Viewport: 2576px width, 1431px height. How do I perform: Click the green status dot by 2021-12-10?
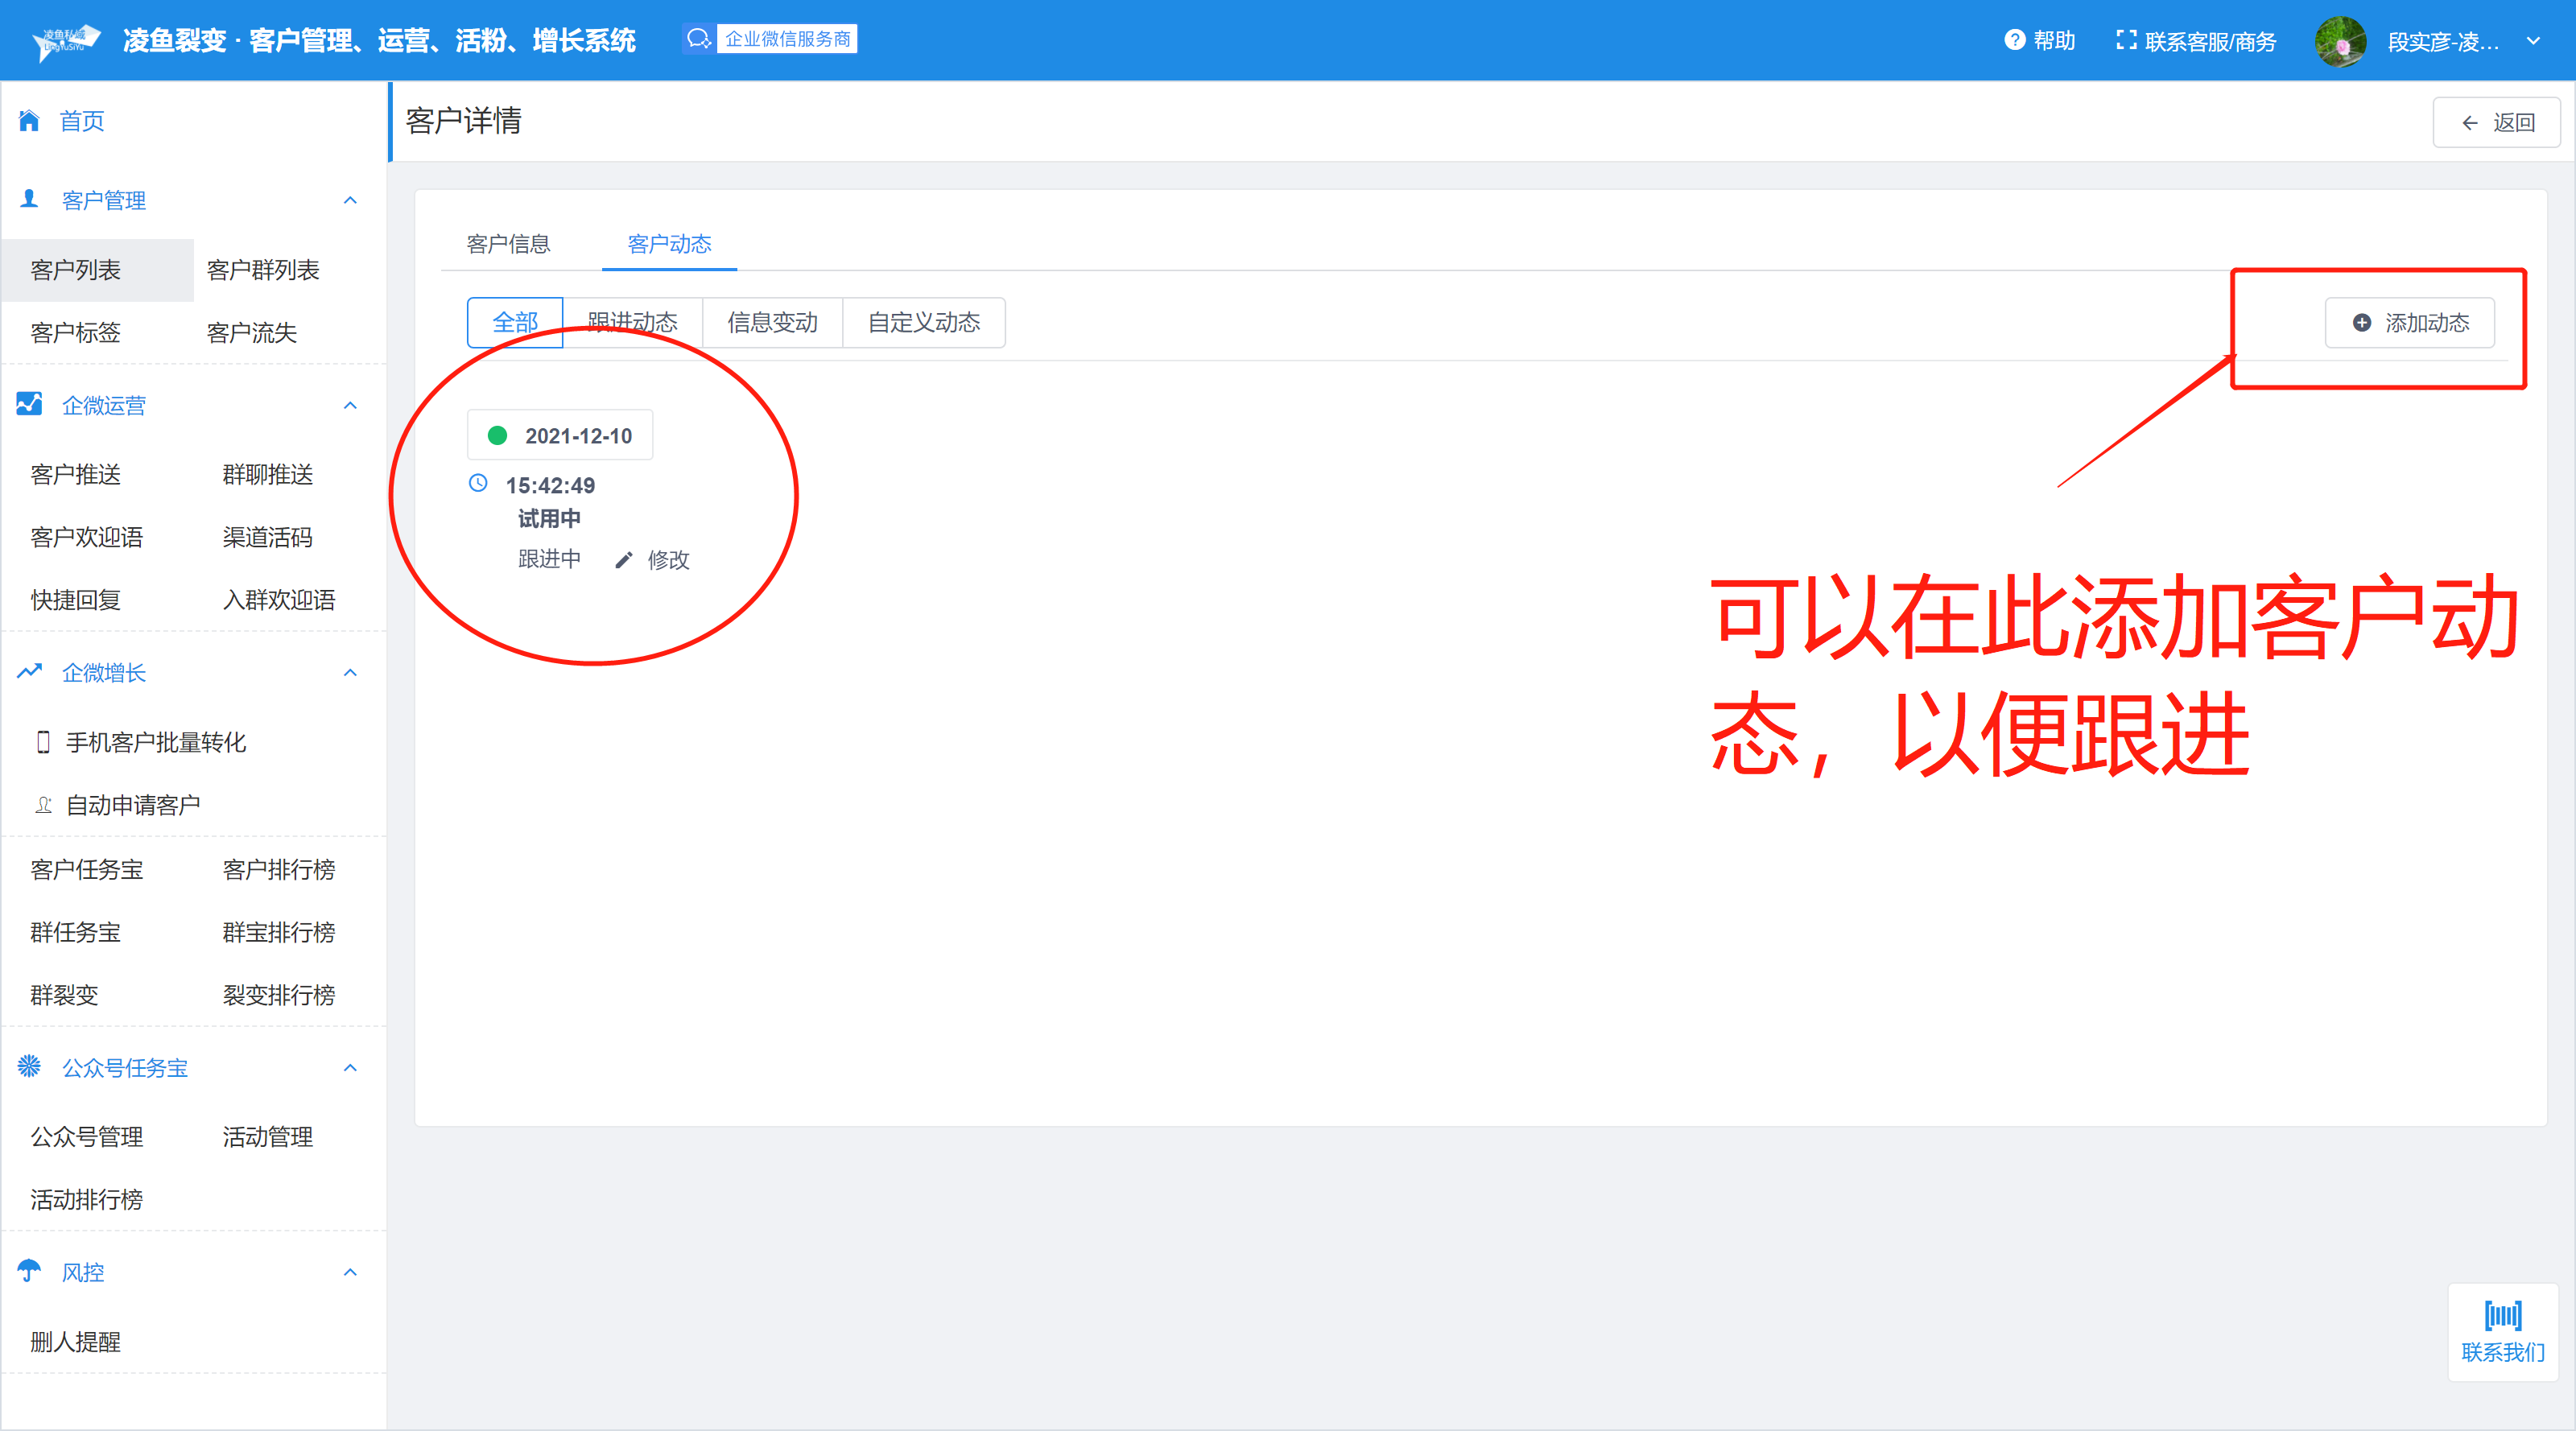(497, 435)
